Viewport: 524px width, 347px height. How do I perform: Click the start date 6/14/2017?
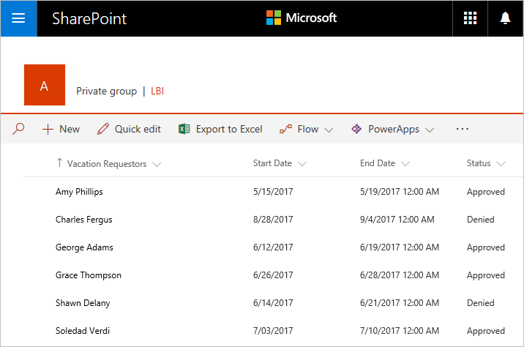pyautogui.click(x=273, y=302)
